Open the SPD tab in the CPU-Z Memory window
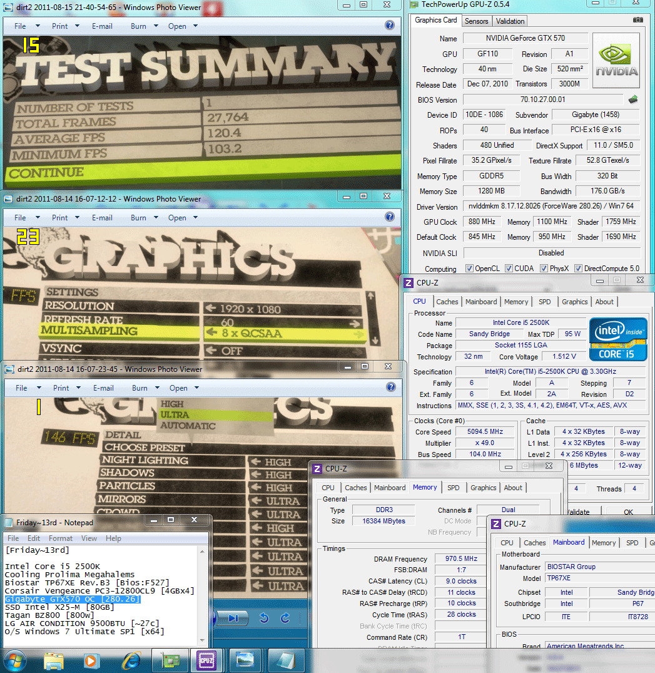 click(x=453, y=488)
